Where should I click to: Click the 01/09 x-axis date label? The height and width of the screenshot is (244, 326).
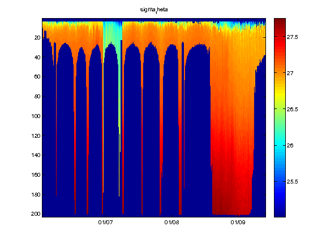(x=238, y=223)
